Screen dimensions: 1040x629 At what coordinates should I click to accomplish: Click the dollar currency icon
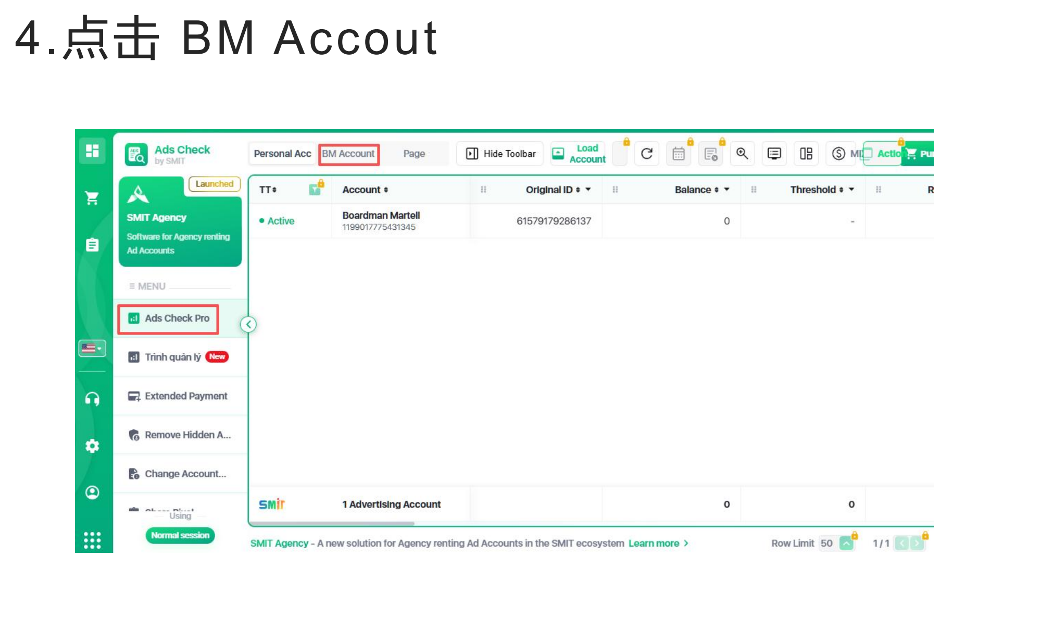click(x=838, y=154)
